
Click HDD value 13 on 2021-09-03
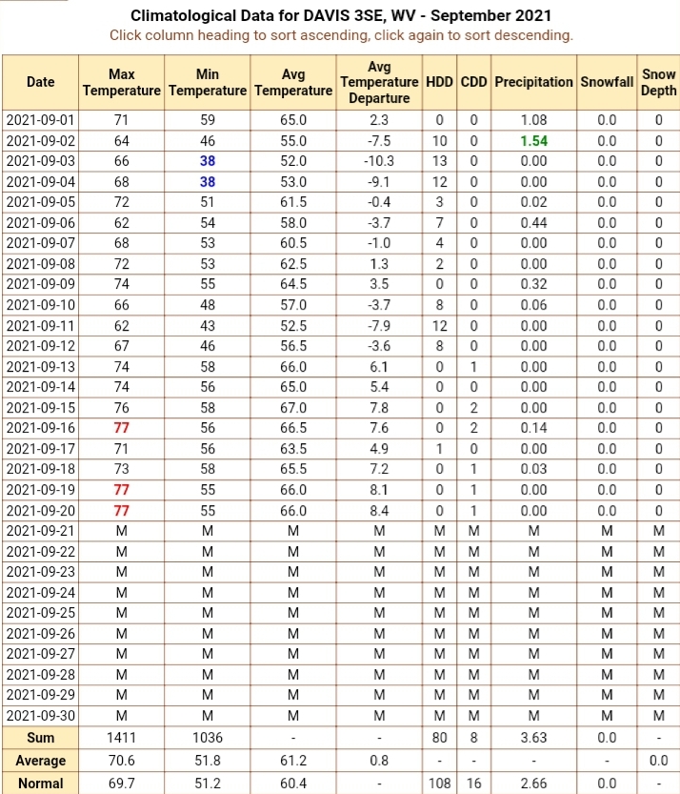point(439,161)
